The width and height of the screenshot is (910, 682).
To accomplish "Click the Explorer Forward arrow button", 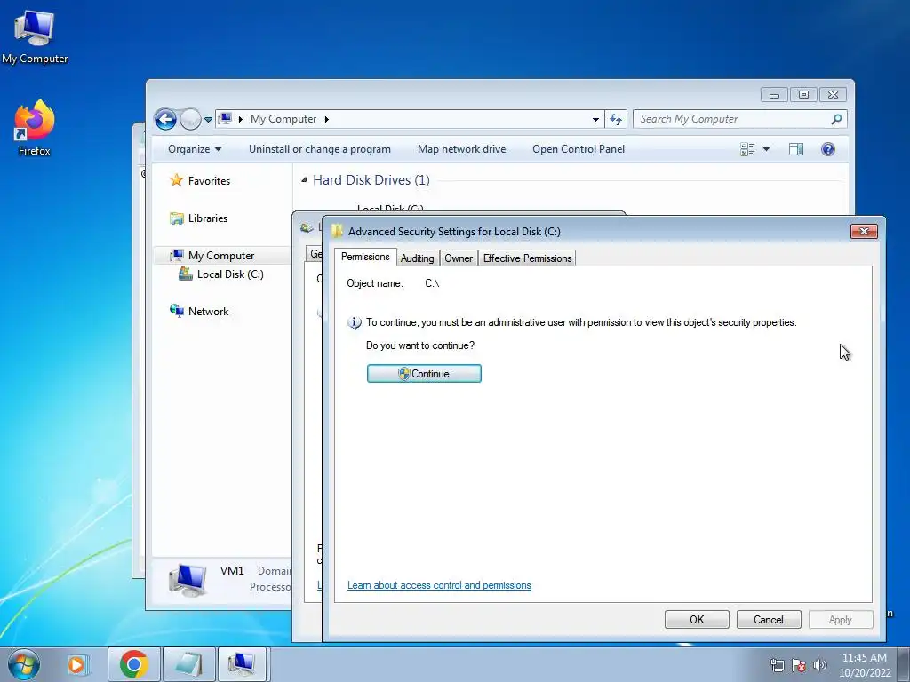I will [190, 120].
